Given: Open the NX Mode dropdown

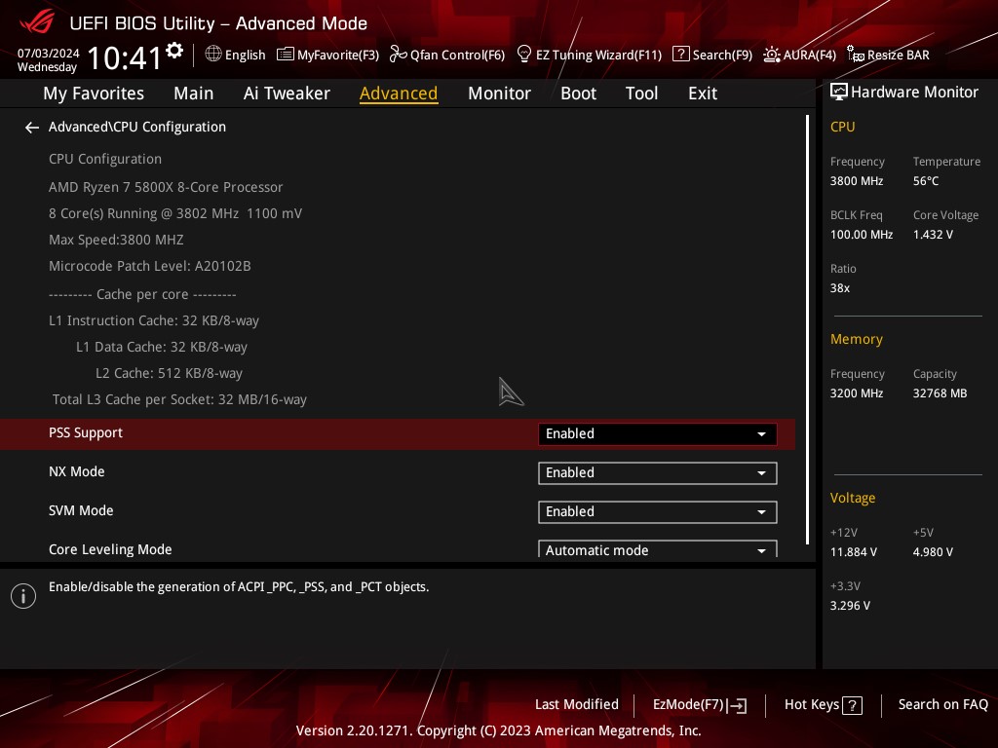Looking at the screenshot, I should (x=658, y=473).
